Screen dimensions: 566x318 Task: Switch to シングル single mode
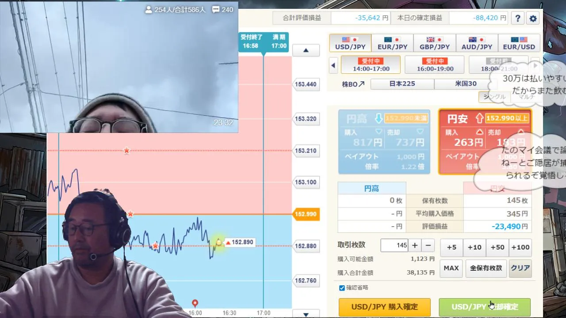click(x=494, y=97)
